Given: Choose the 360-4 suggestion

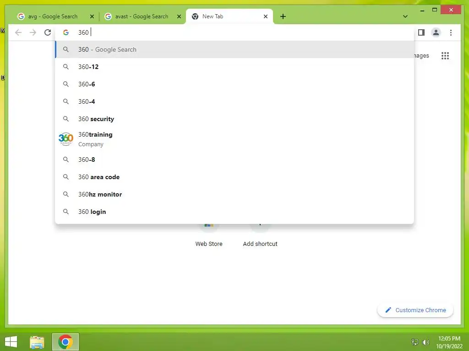Looking at the screenshot, I should [x=234, y=101].
